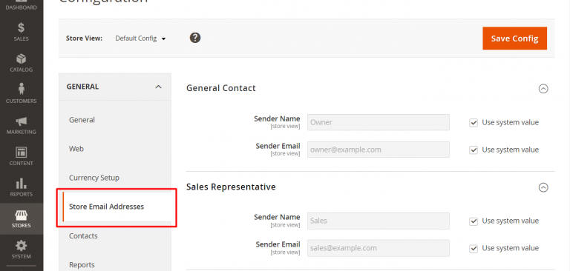Collapse the Sales Representative section
570x271 pixels.
coord(543,187)
